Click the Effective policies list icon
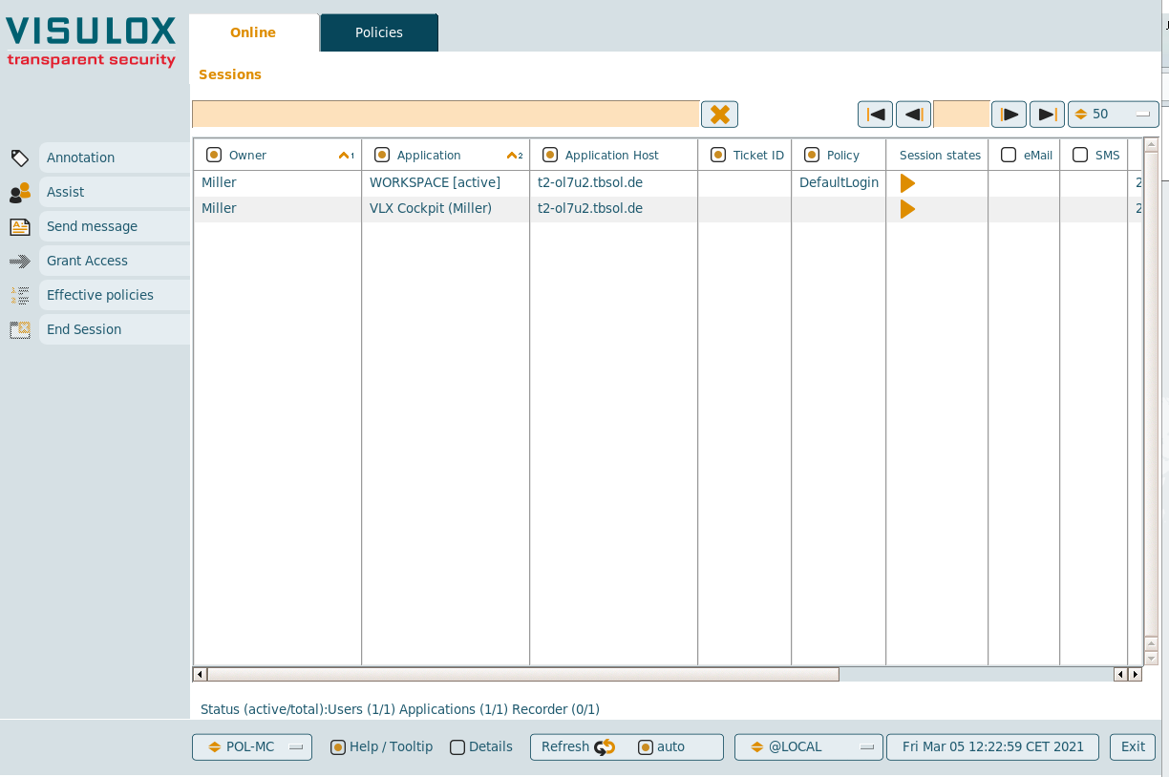The width and height of the screenshot is (1169, 777). [x=19, y=295]
